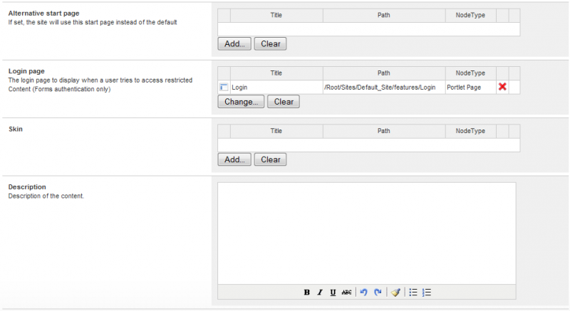
Task: Apply underline formatting in Description editor
Action: point(333,292)
